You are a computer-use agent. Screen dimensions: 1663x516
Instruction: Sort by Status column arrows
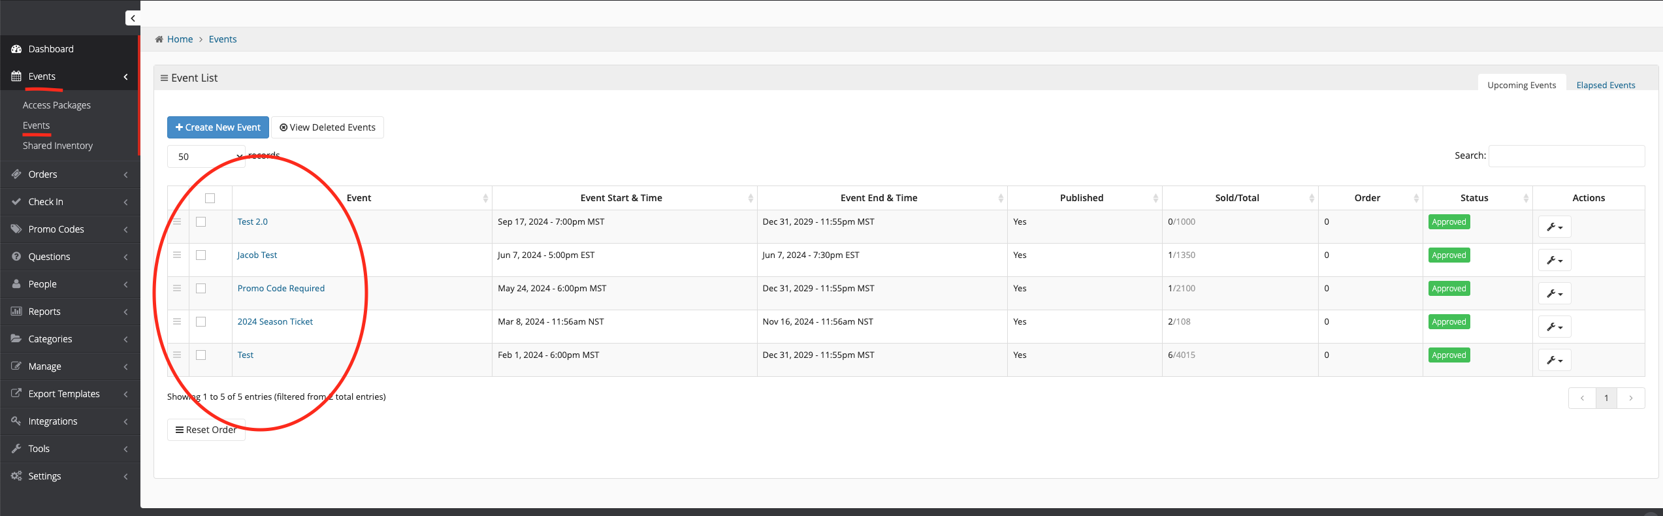point(1526,199)
